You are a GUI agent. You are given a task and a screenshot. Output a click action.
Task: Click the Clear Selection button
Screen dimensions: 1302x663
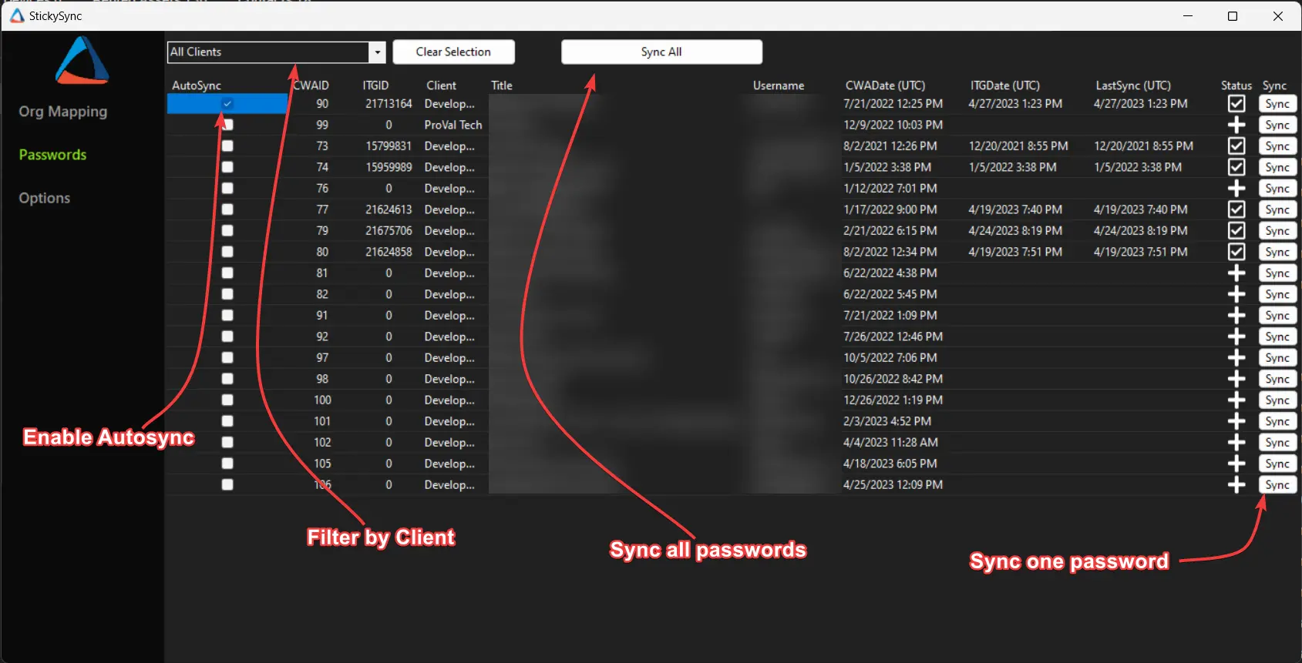[453, 52]
